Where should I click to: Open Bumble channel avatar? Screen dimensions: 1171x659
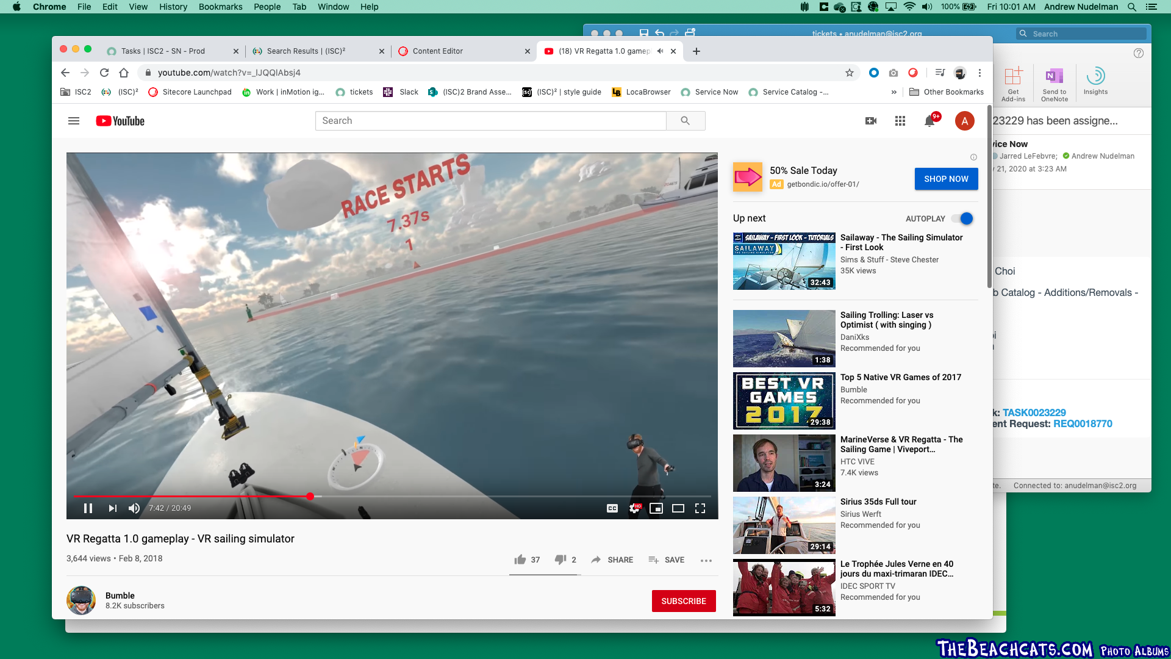coord(81,600)
